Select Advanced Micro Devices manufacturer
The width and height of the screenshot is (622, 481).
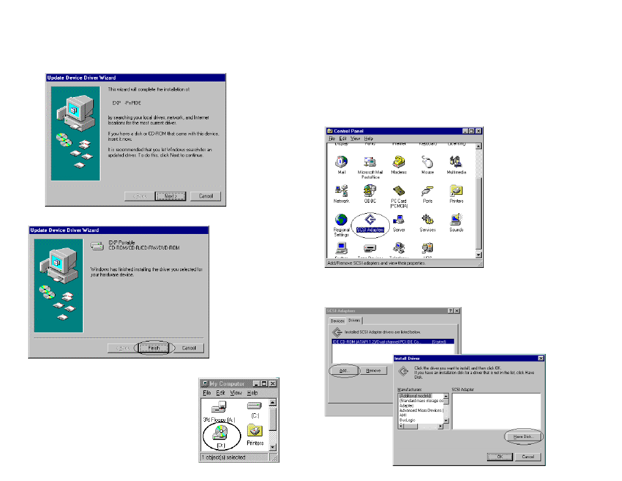click(x=421, y=411)
